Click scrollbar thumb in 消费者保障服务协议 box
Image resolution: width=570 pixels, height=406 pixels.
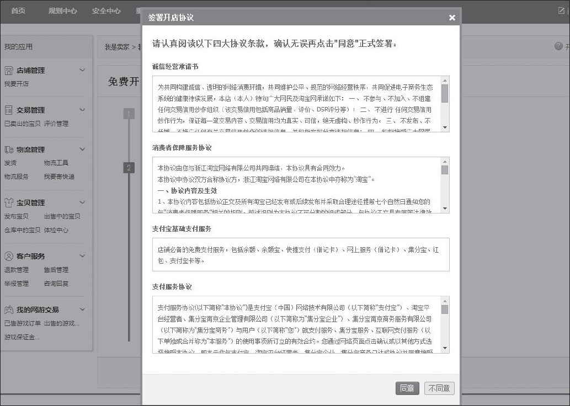[x=445, y=170]
